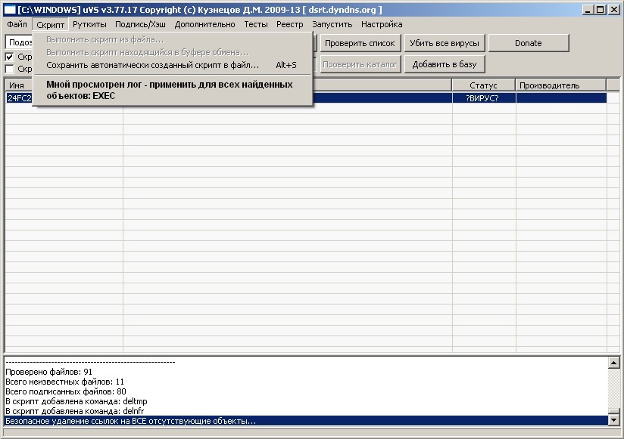Click the Добавить в базу button
Image resolution: width=624 pixels, height=439 pixels.
pos(445,64)
